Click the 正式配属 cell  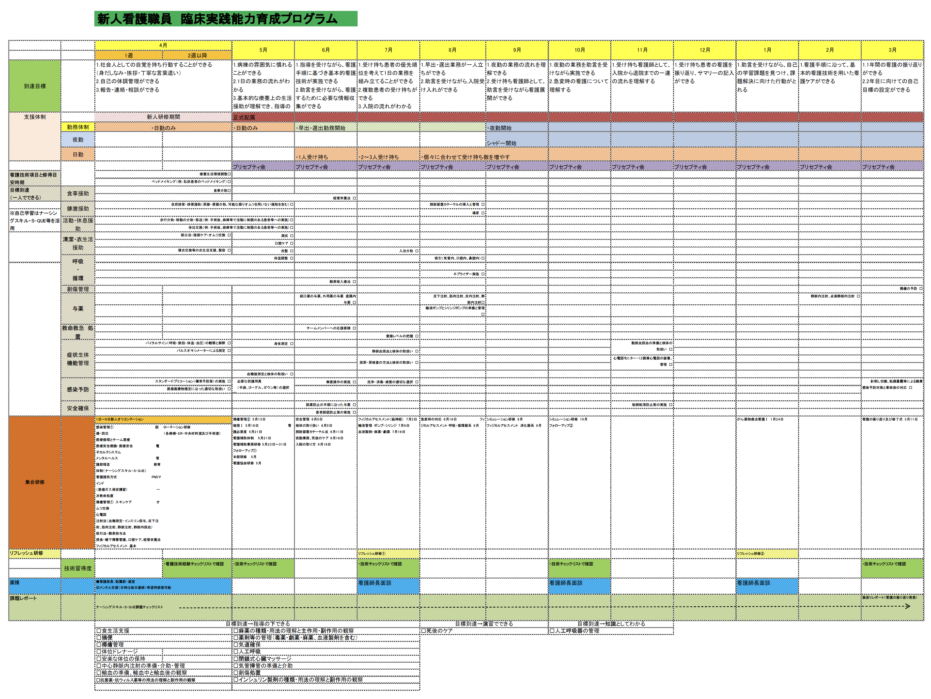pos(263,117)
